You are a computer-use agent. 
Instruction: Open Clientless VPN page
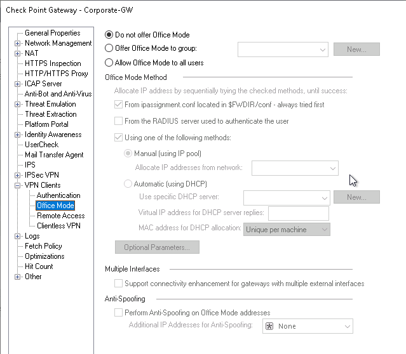pyautogui.click(x=59, y=226)
